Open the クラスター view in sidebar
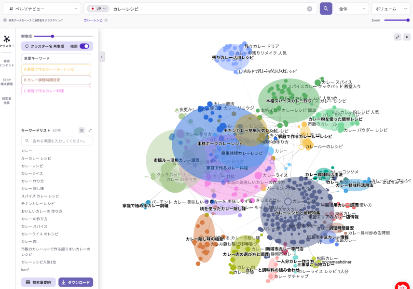 point(7,41)
